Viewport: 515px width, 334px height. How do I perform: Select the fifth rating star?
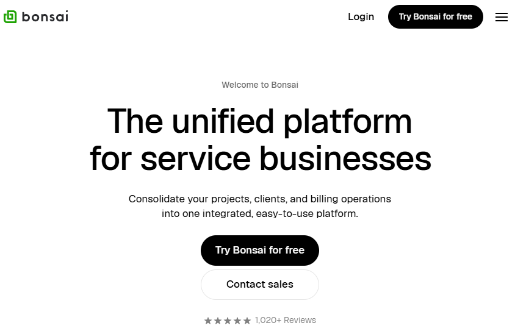(247, 321)
